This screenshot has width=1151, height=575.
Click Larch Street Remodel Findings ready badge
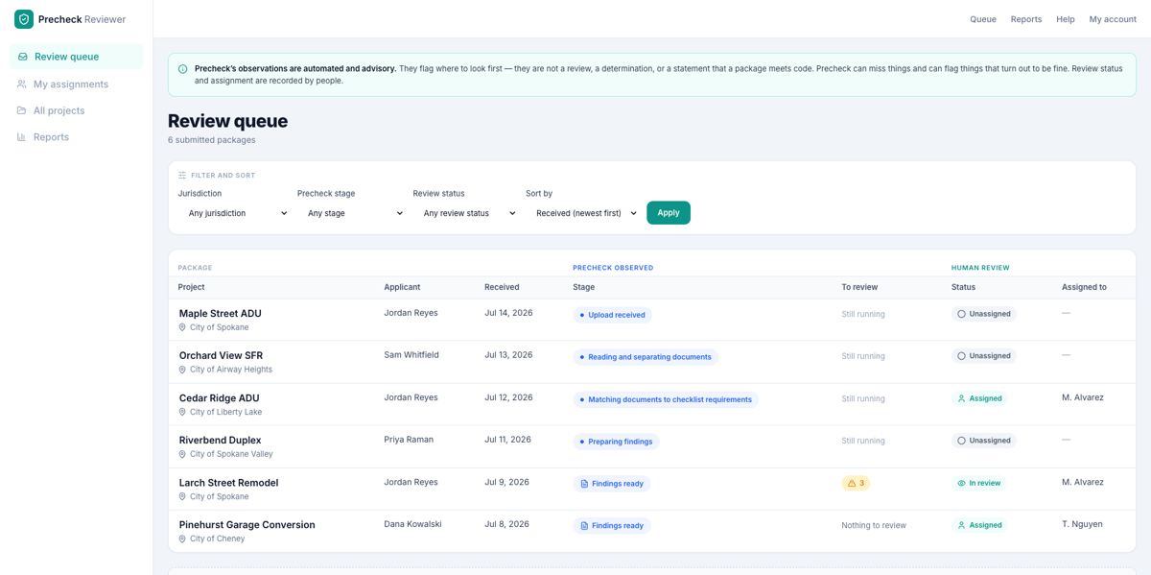click(612, 484)
